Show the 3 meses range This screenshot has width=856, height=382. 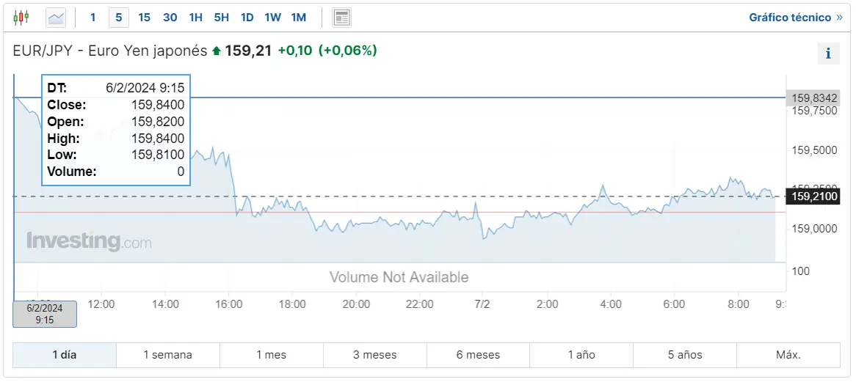click(375, 355)
